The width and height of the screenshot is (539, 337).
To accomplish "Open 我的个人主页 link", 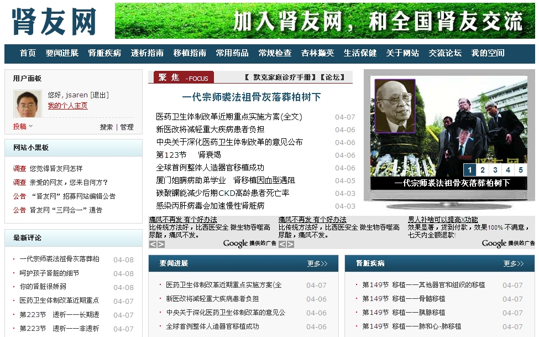I will click(x=67, y=106).
